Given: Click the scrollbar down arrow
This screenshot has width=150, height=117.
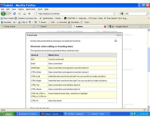Looking at the screenshot, I should pos(149,107).
